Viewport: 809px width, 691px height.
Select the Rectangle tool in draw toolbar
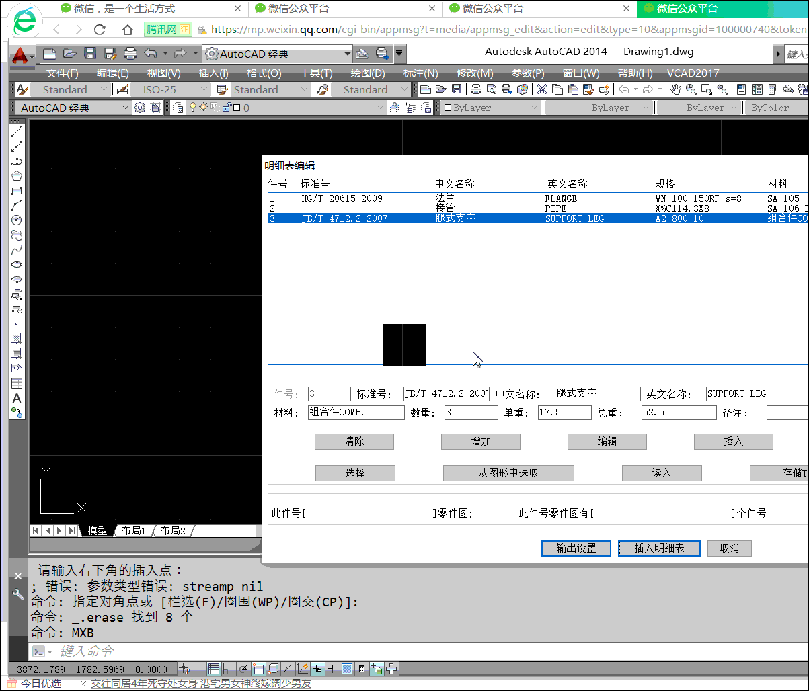point(17,190)
